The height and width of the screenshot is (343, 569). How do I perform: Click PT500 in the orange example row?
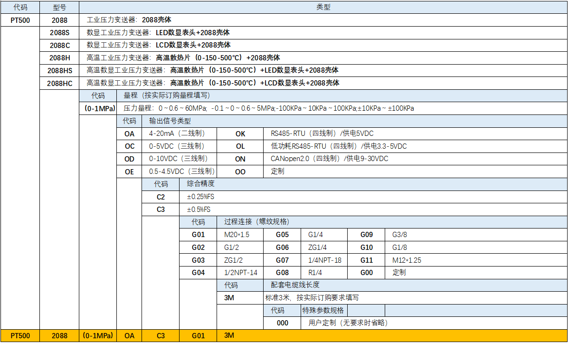pyautogui.click(x=20, y=336)
